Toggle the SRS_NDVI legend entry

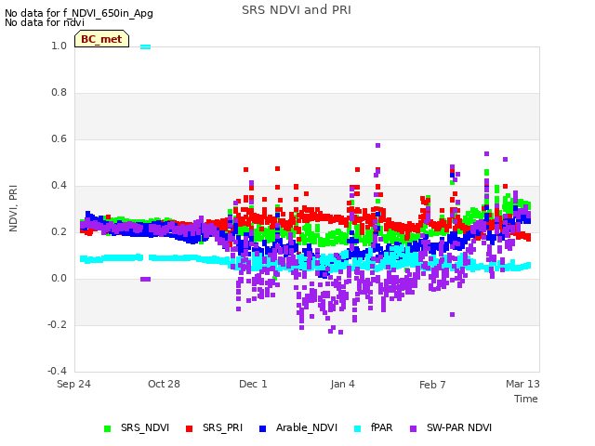(x=137, y=428)
